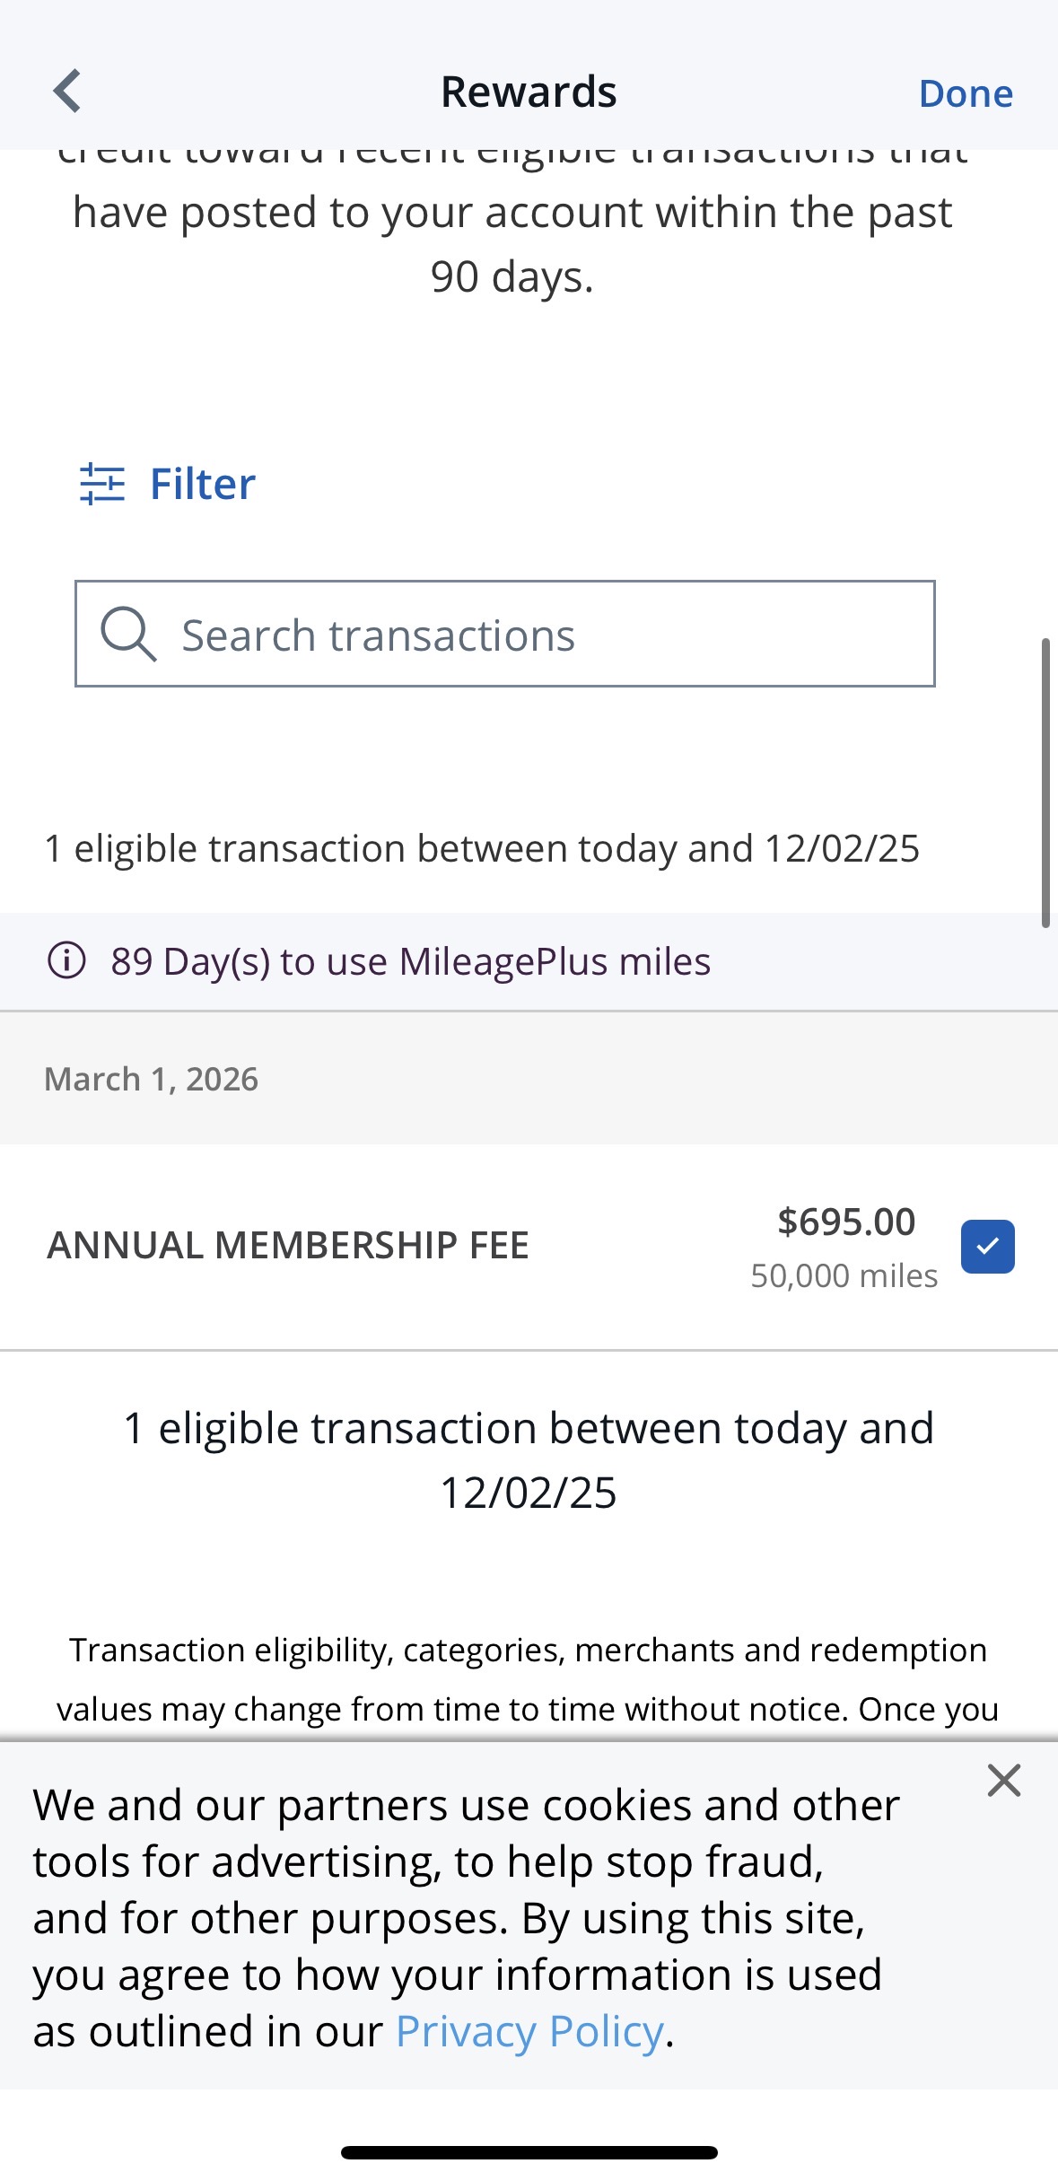Open the Privacy Policy link
The width and height of the screenshot is (1058, 2181).
tap(529, 2032)
